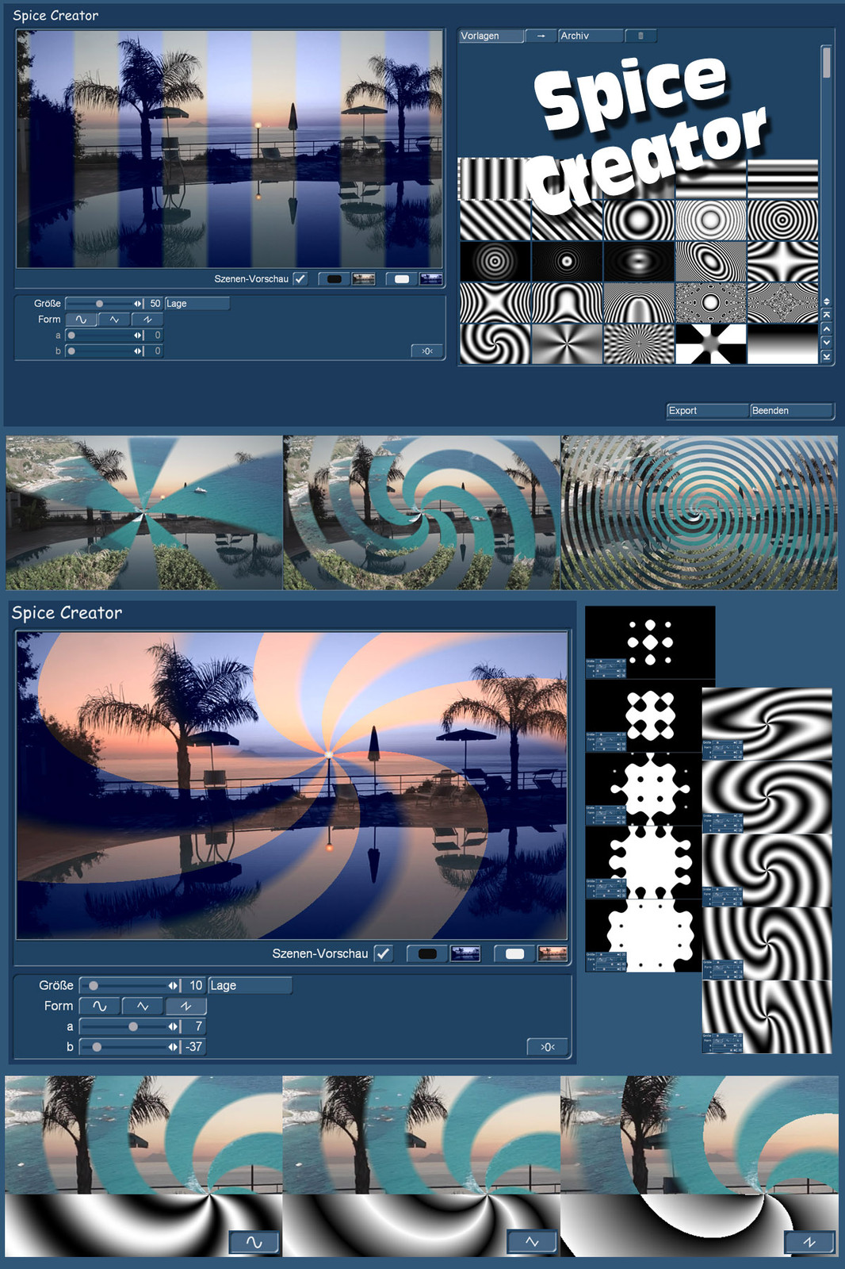
Task: Click stepper arrows of slider a showing 7
Action: click(x=174, y=1026)
